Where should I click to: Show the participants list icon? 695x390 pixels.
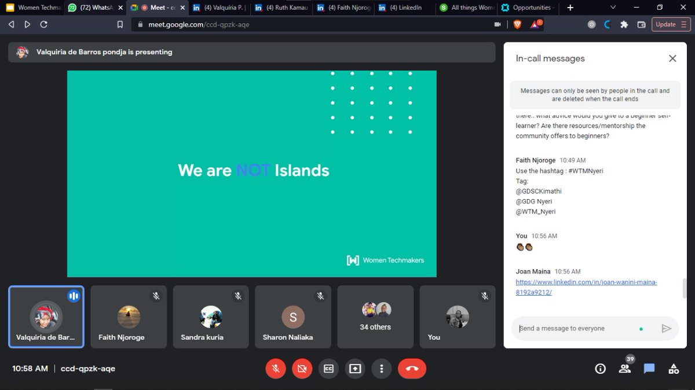pyautogui.click(x=625, y=369)
